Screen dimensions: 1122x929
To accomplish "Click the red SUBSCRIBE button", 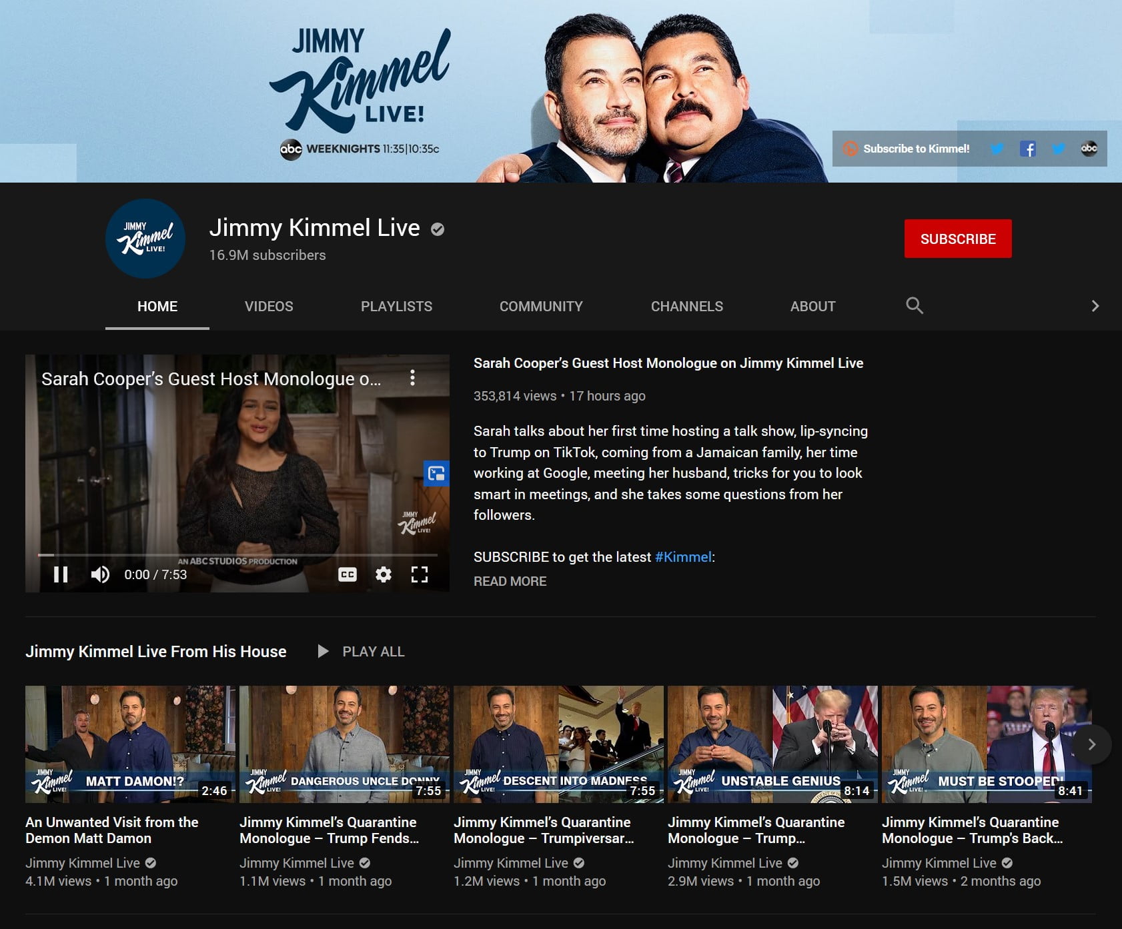I will (958, 239).
